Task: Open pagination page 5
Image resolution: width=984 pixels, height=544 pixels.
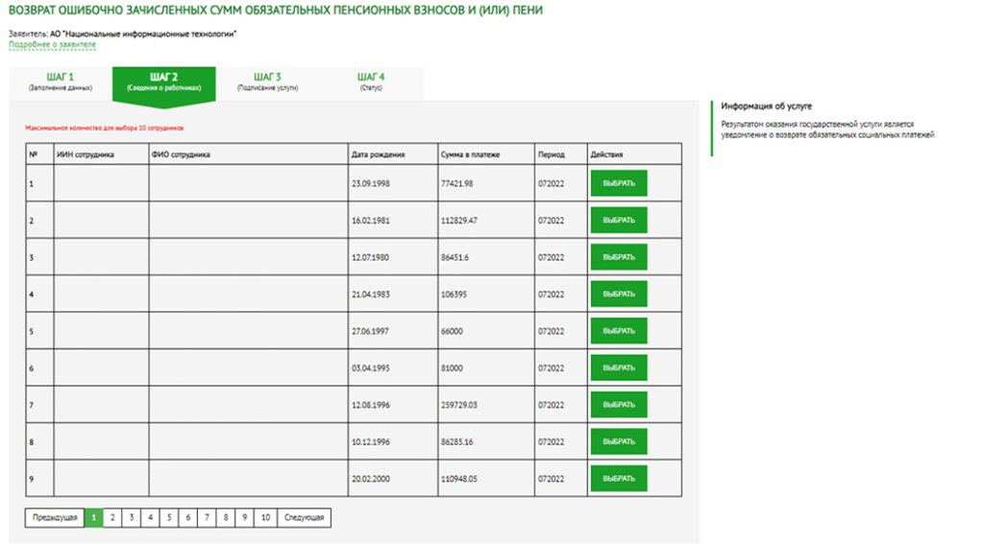Action: [168, 518]
